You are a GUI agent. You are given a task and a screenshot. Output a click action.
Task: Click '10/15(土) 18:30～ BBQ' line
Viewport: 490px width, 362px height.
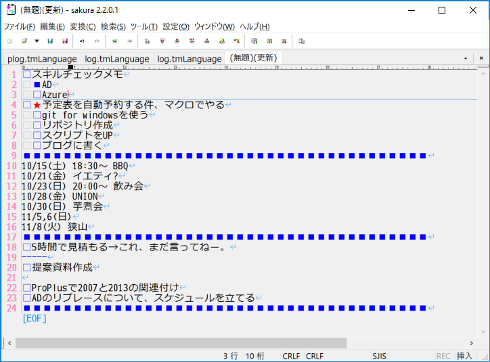click(75, 166)
